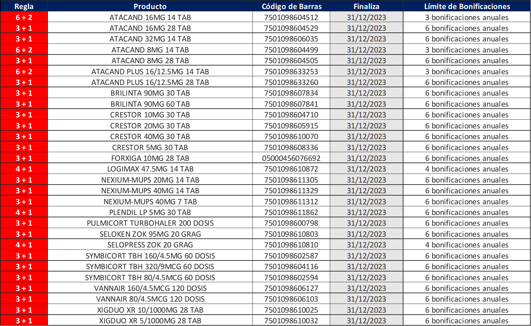Select the cell "VANNAIR 160/4.5MCG 120 DOSIS"
The width and height of the screenshot is (531, 326).
click(x=150, y=288)
